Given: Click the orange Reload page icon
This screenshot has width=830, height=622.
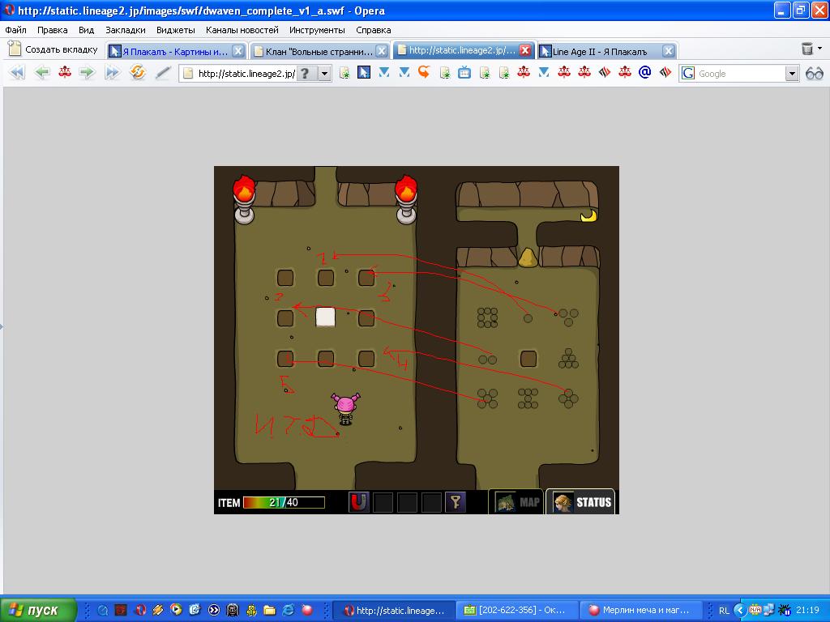Looking at the screenshot, I should 138,72.
